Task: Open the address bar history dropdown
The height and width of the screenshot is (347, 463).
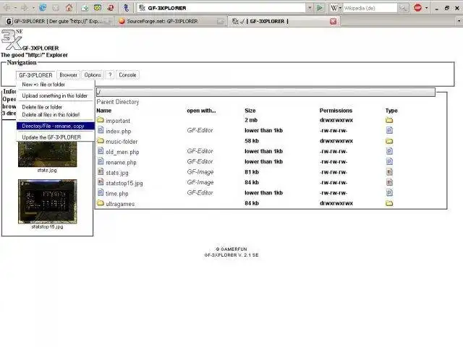Action: pyautogui.click(x=310, y=8)
